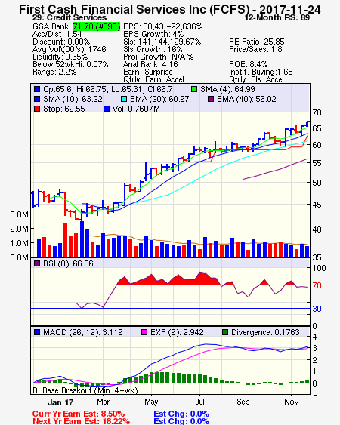Click the 'Vol: 0.7607M' legend text

pyautogui.click(x=136, y=109)
